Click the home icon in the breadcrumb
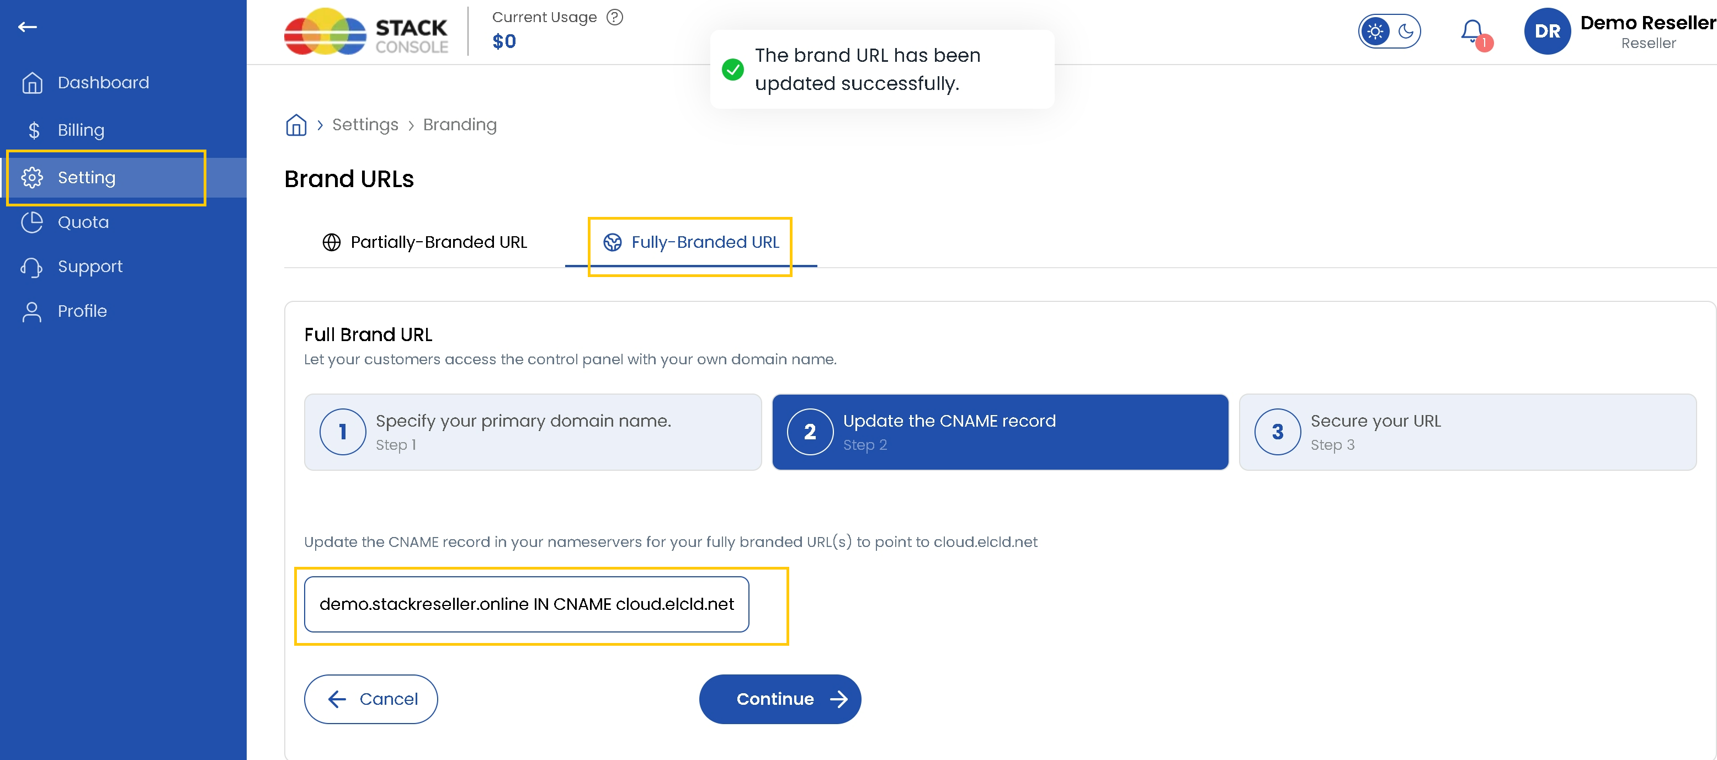Viewport: 1717px width, 760px height. [295, 125]
